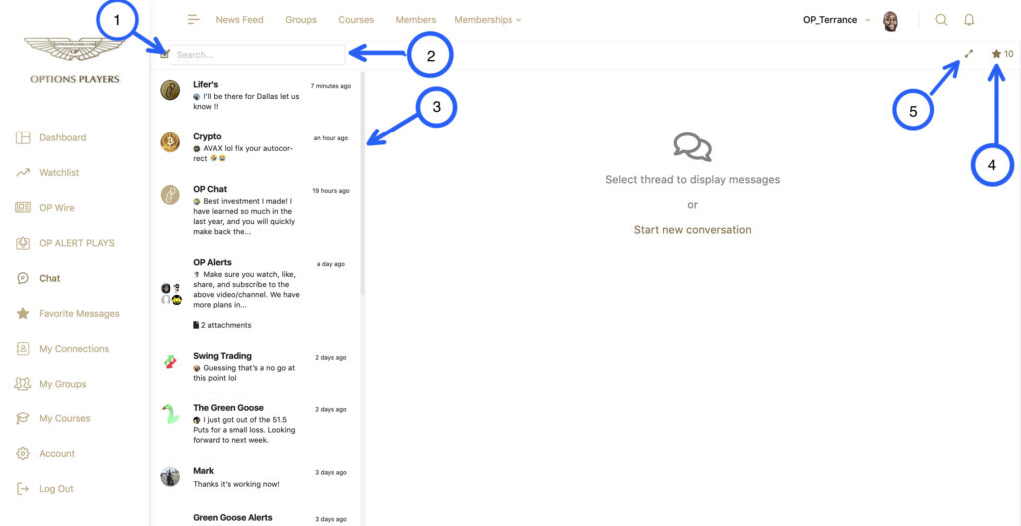Screen dimensions: 1021x526
Task: Open the Swing Trading thread
Action: (x=256, y=368)
